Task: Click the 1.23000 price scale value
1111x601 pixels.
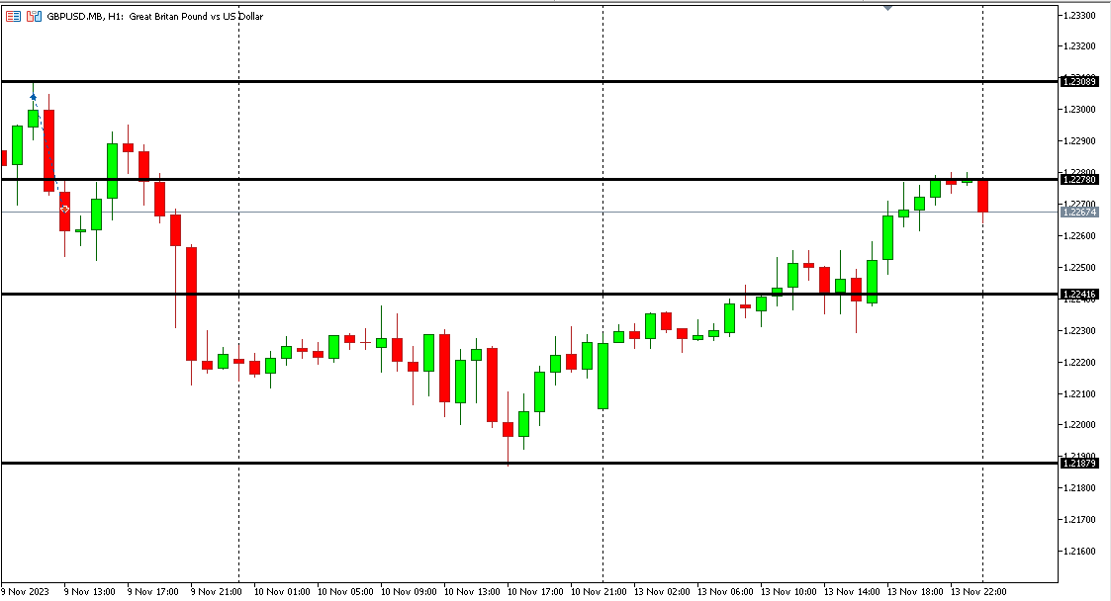Action: click(1080, 109)
